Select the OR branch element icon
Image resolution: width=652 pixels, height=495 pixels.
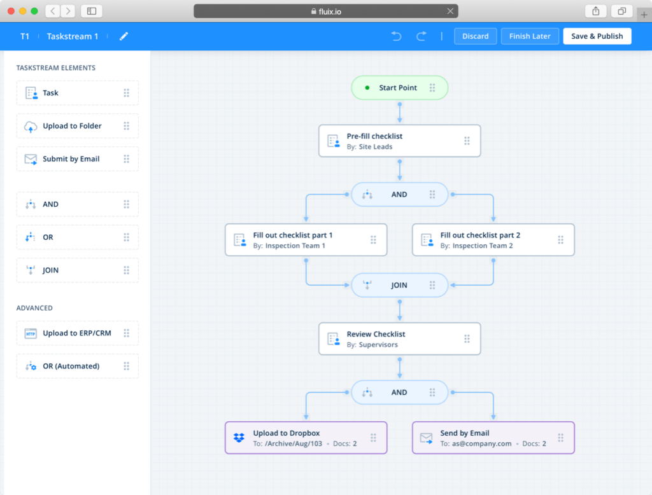(31, 237)
